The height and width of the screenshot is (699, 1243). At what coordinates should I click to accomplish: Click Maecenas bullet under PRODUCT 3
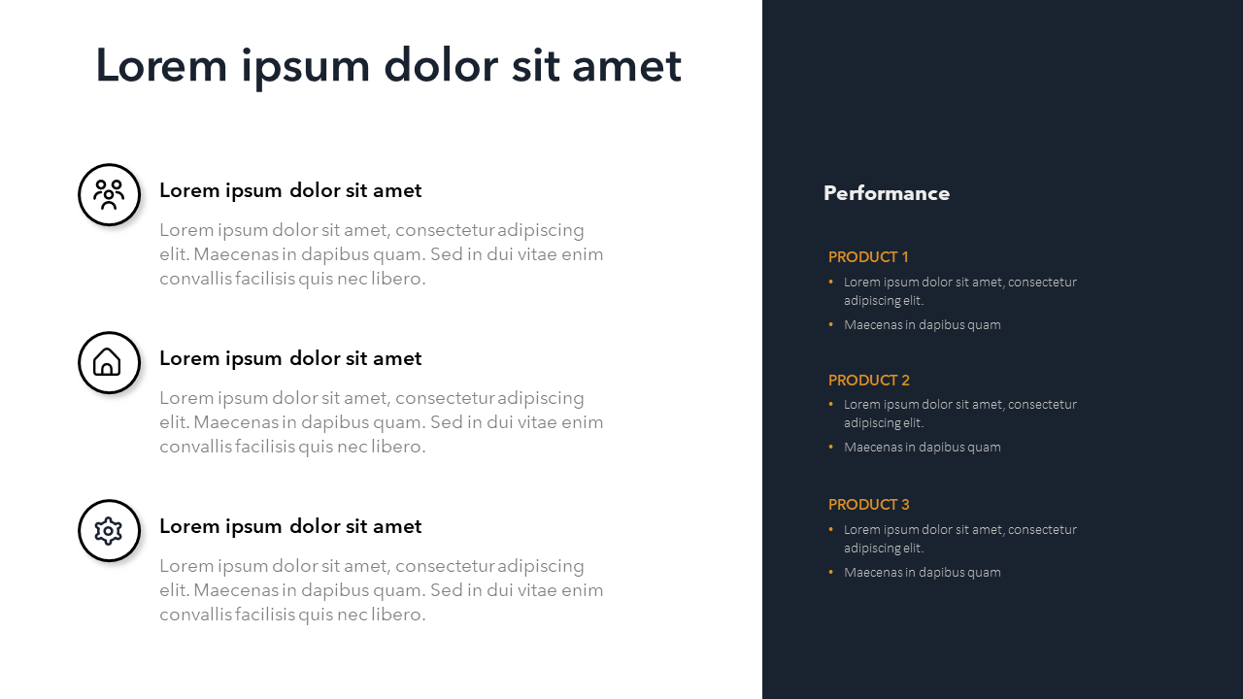(922, 573)
